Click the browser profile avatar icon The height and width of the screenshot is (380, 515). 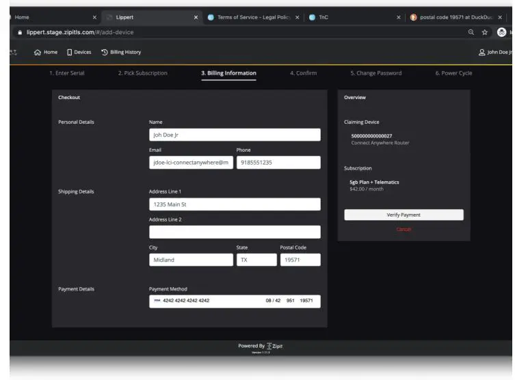tap(501, 32)
